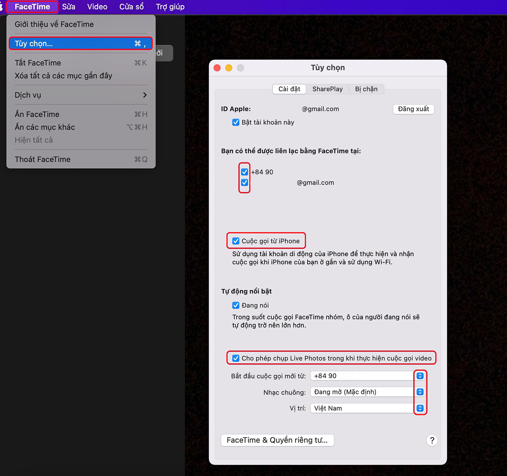Click the Apple logo menu

tap(1, 7)
